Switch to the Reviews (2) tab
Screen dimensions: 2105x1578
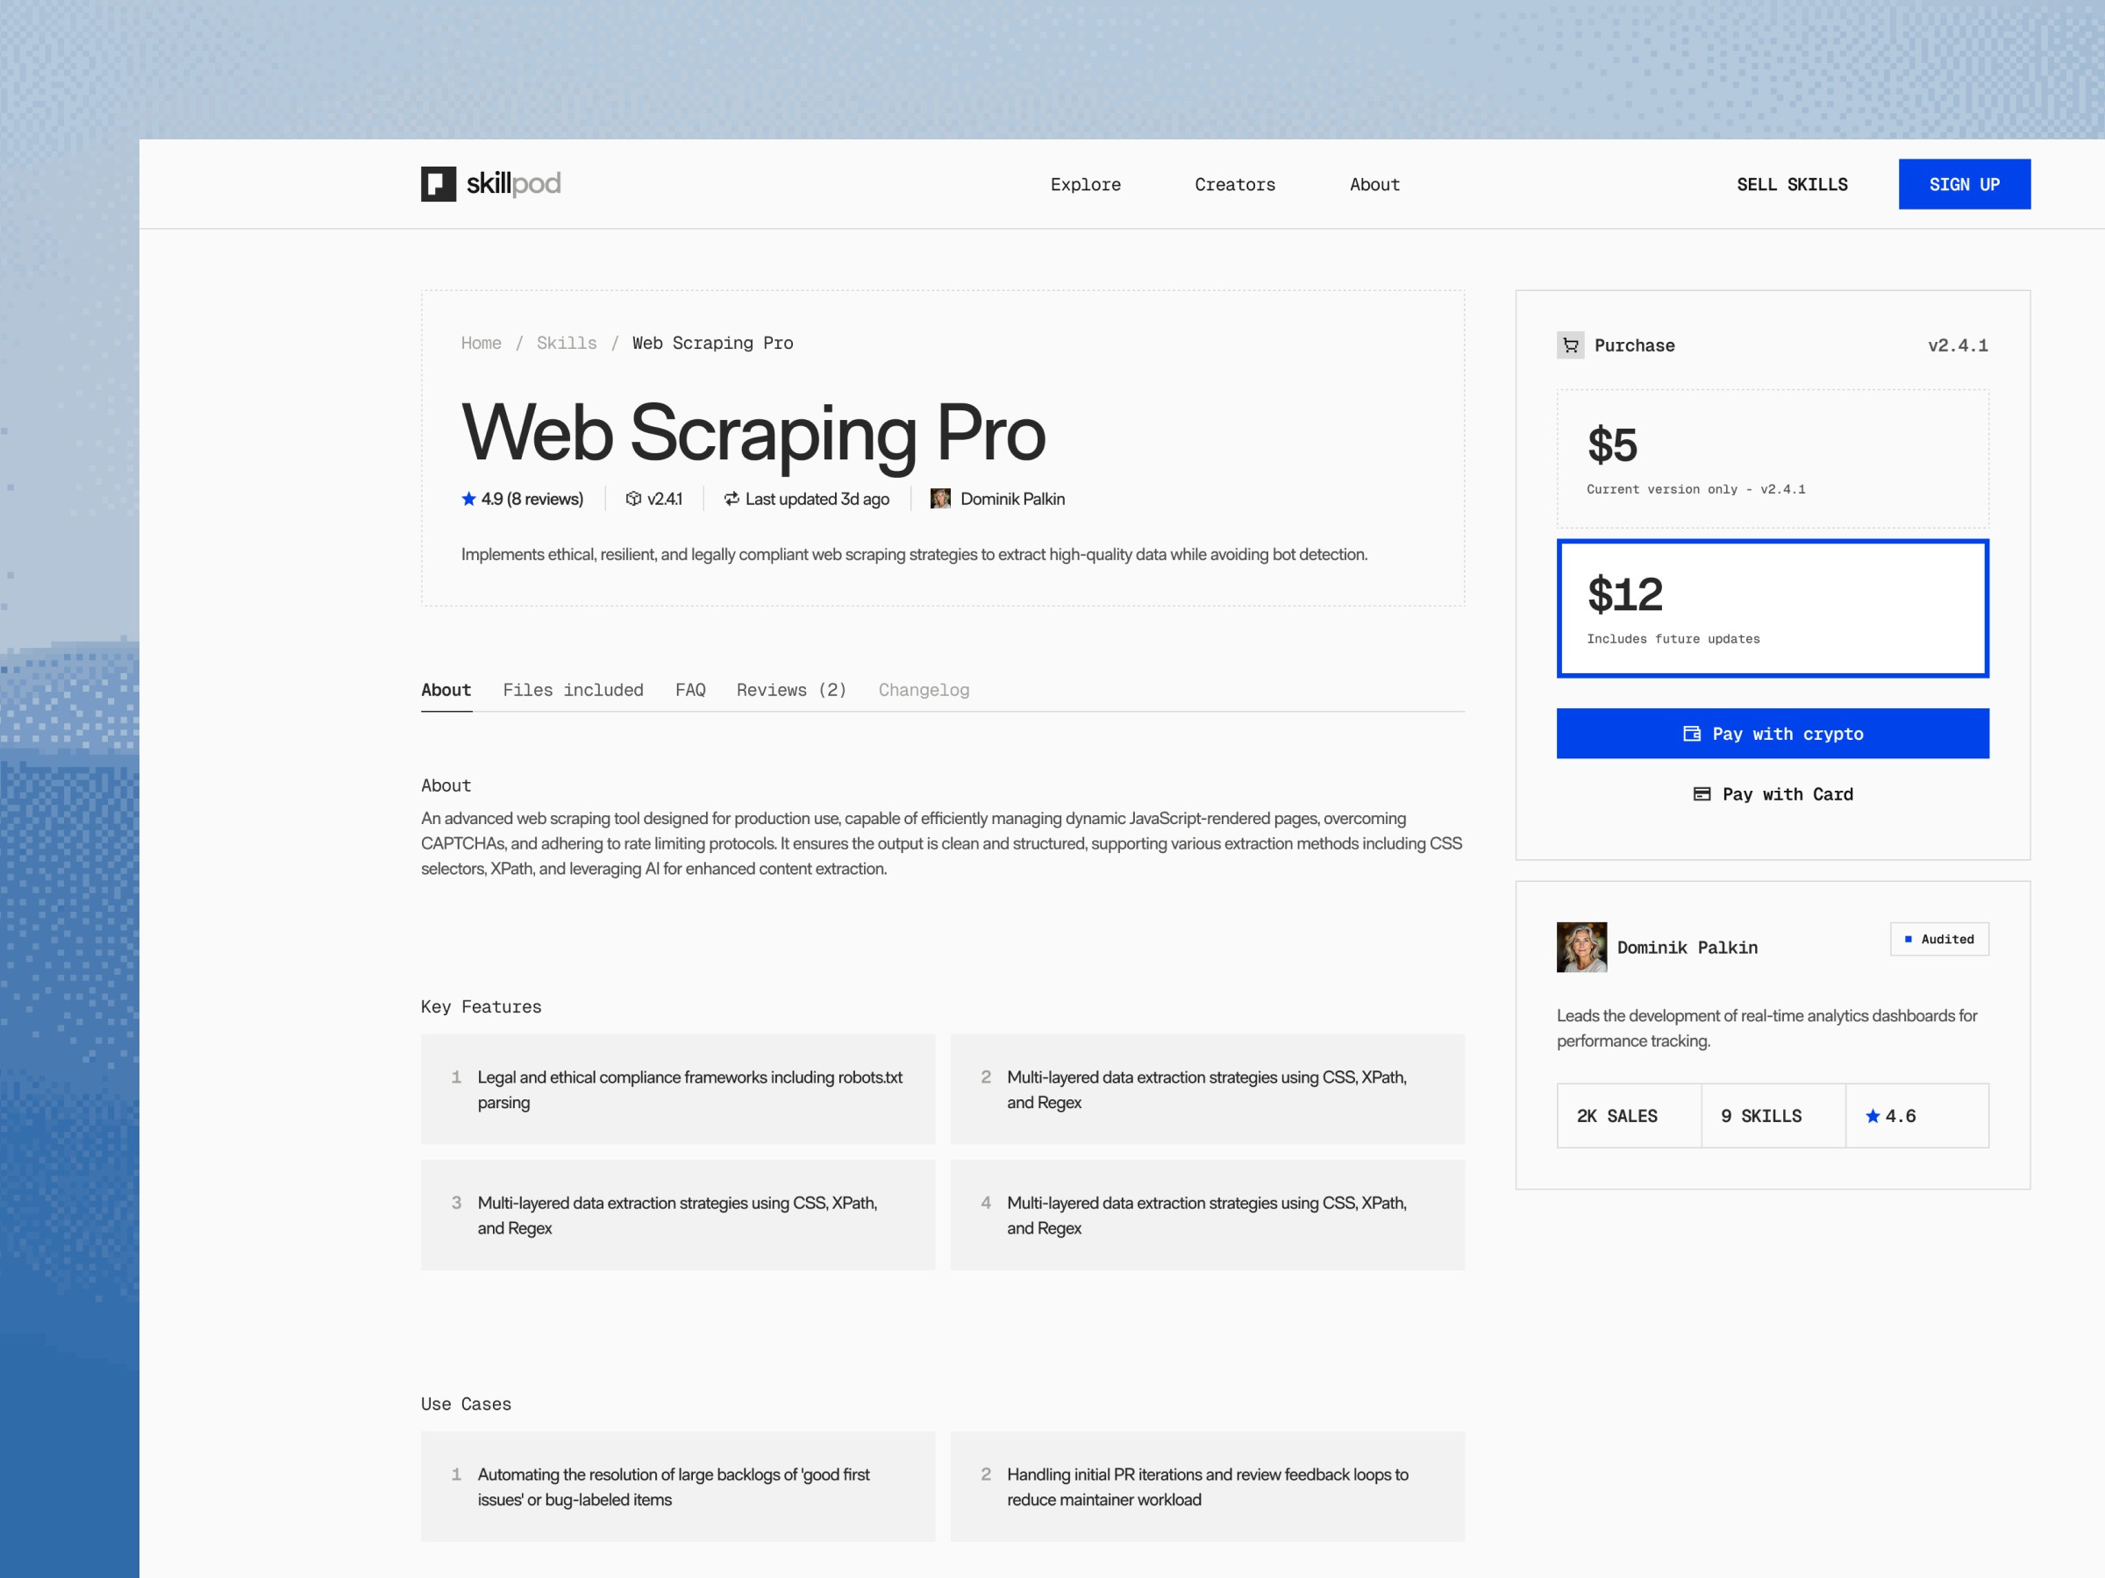[791, 690]
